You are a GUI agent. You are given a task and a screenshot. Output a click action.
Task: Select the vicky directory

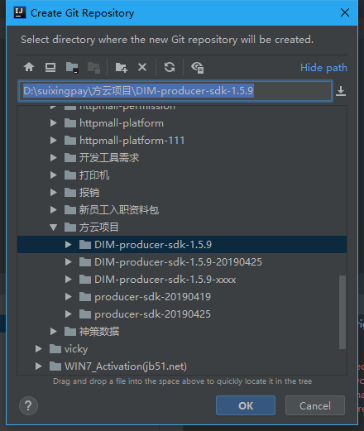(182, 349)
